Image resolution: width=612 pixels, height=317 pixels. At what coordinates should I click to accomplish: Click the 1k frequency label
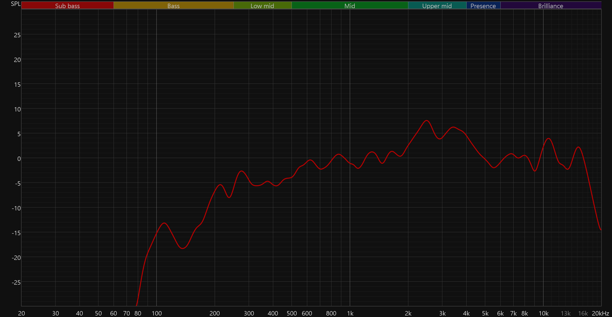(x=350, y=313)
